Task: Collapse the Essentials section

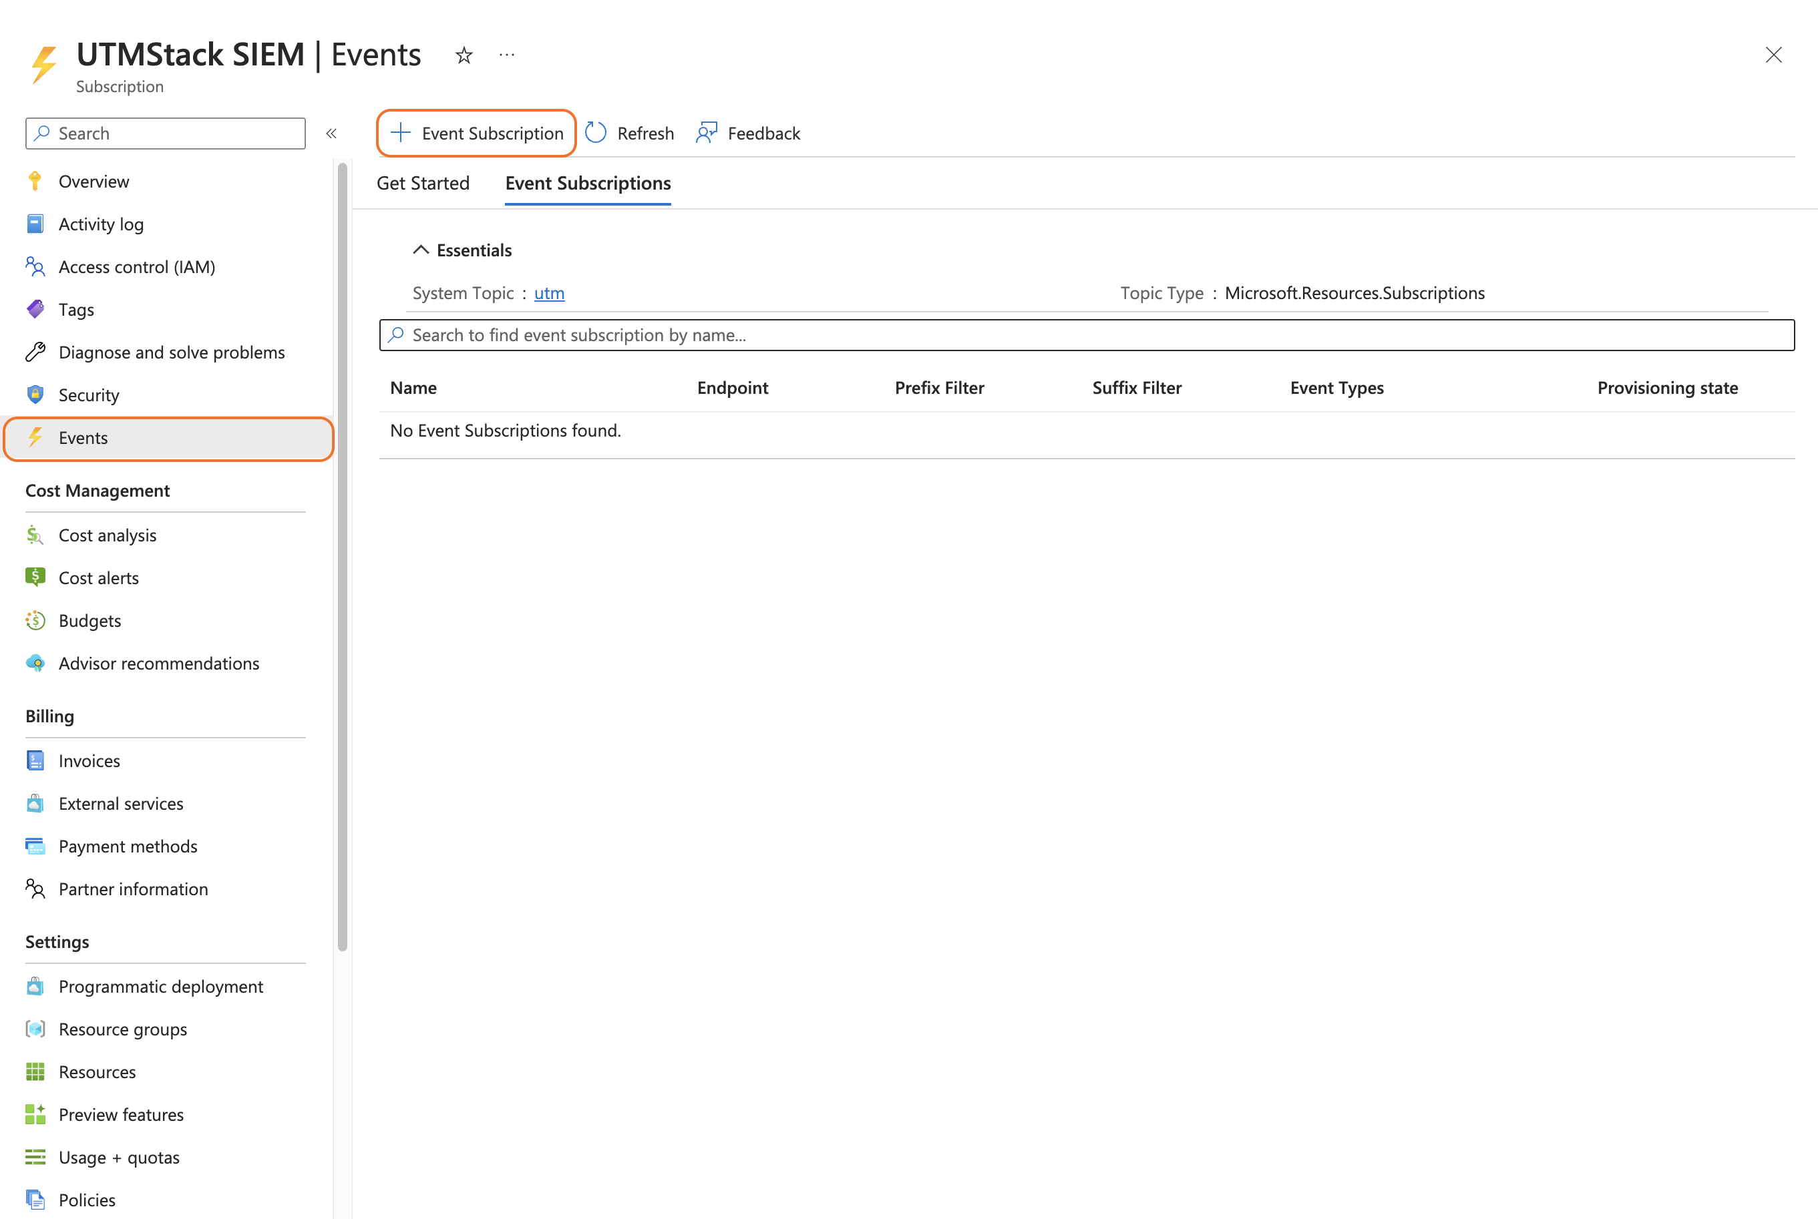Action: (x=421, y=250)
